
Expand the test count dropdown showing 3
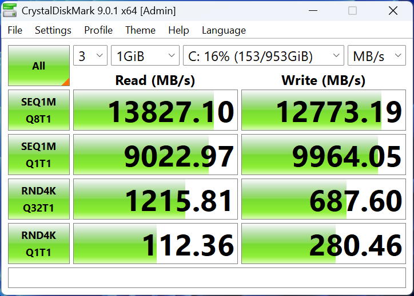point(90,55)
